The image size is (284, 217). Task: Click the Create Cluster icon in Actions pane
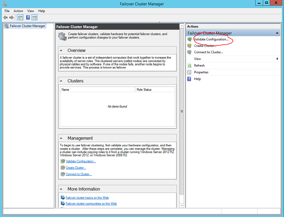tap(189, 46)
